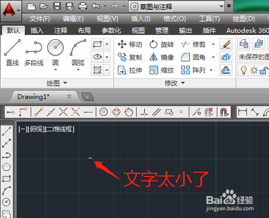Select the 直线 line tool in ribbon
The width and height of the screenshot is (269, 218).
pos(12,52)
